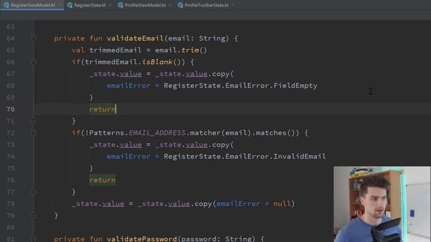Image resolution: width=431 pixels, height=242 pixels.
Task: Click the webcam video overlay
Action: [x=382, y=204]
